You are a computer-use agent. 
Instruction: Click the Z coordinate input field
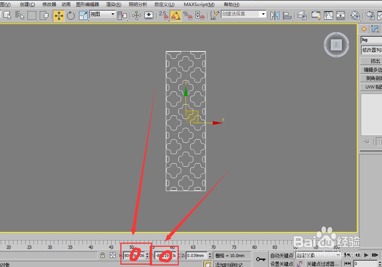[196, 256]
